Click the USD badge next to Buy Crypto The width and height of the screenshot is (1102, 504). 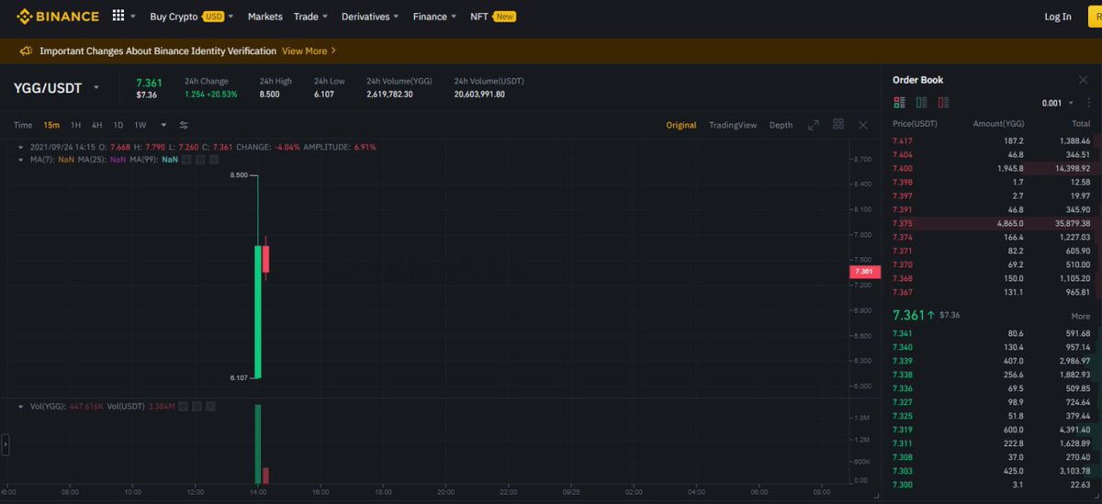213,17
